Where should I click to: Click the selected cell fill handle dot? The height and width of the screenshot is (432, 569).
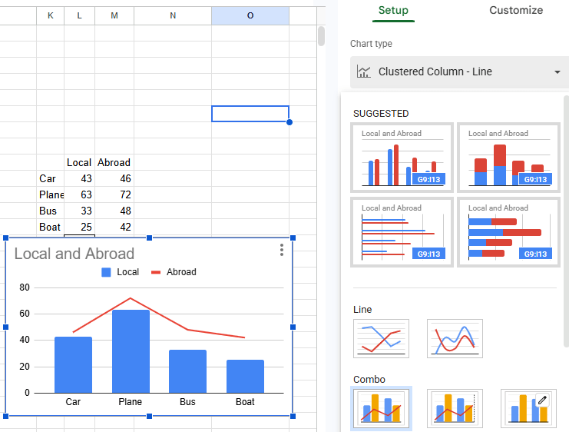(x=289, y=122)
